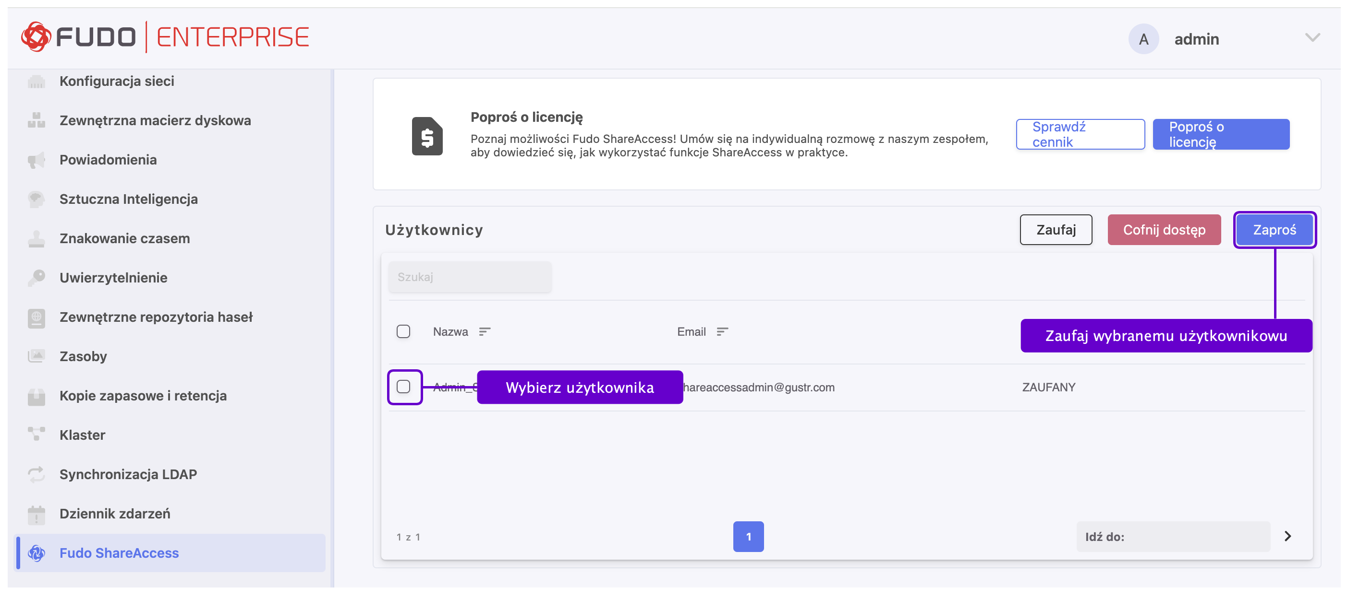Viewport: 1348px width, 599px height.
Task: Go to next page arrow
Action: 1287,536
